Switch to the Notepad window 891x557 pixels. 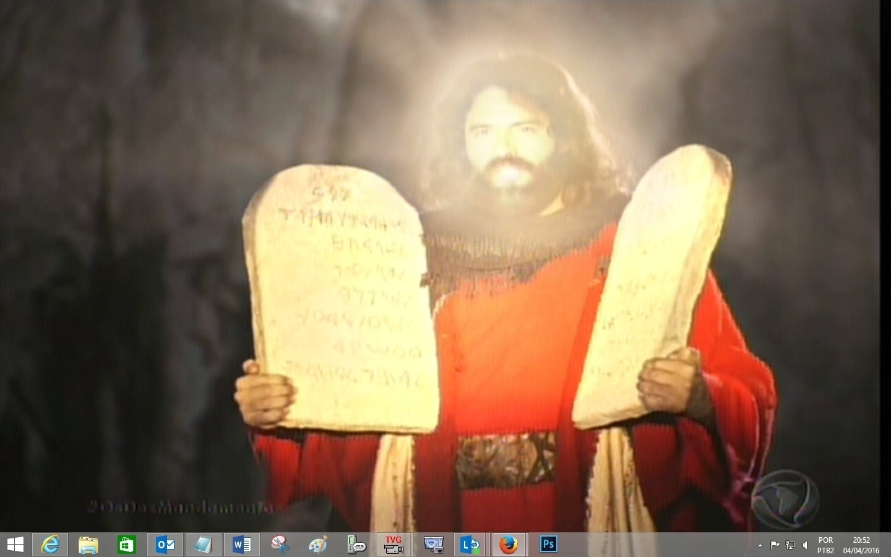203,545
